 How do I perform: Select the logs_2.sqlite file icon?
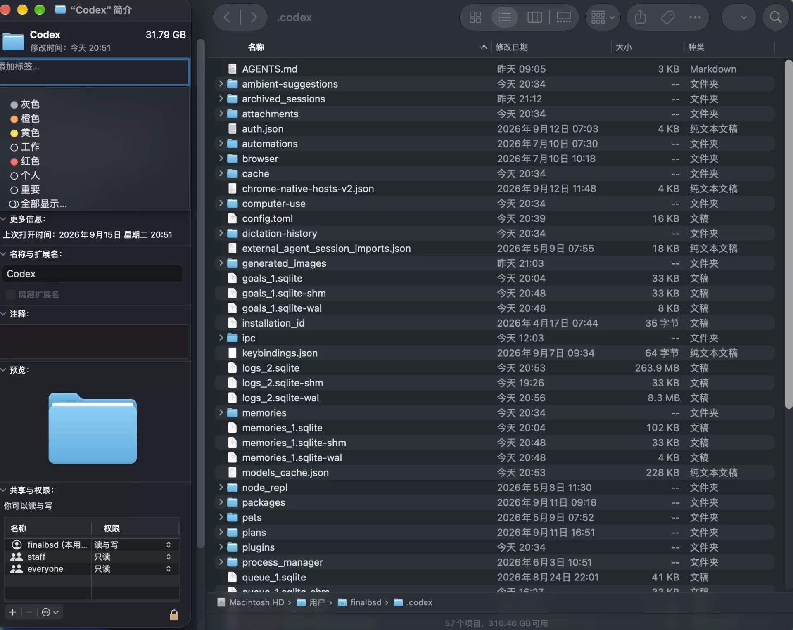(233, 368)
